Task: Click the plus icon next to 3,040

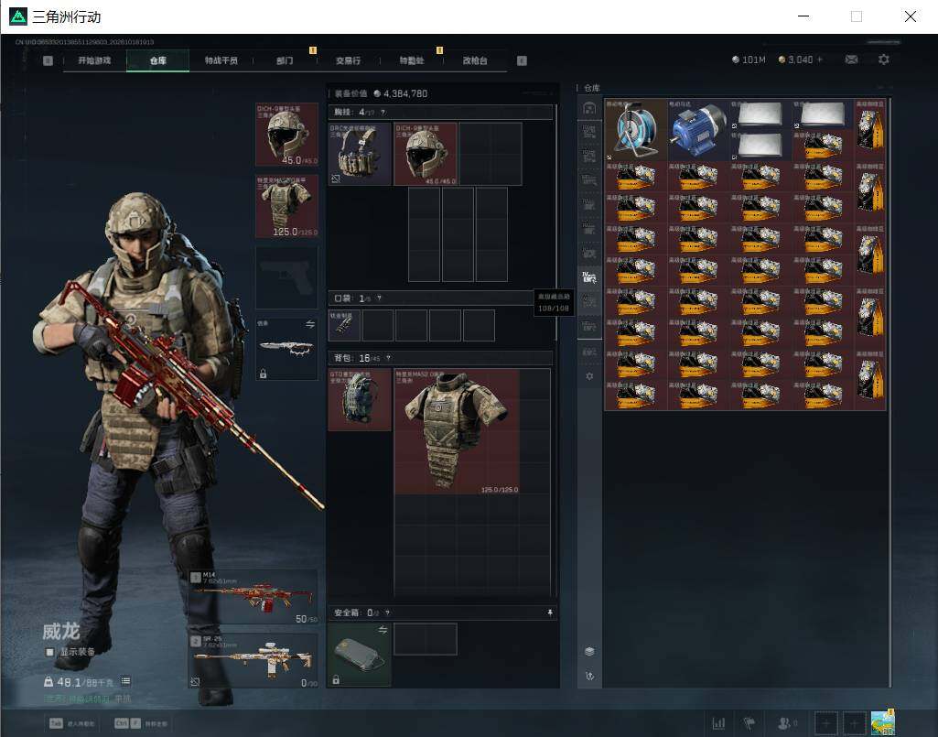Action: tap(820, 60)
